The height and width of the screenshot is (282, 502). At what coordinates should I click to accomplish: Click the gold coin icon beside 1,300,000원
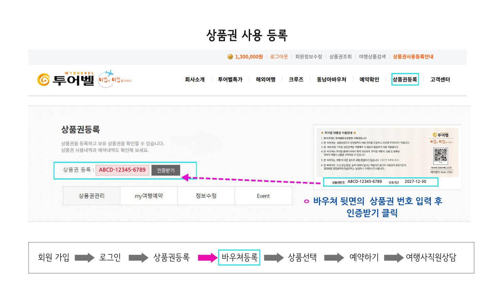coord(230,57)
